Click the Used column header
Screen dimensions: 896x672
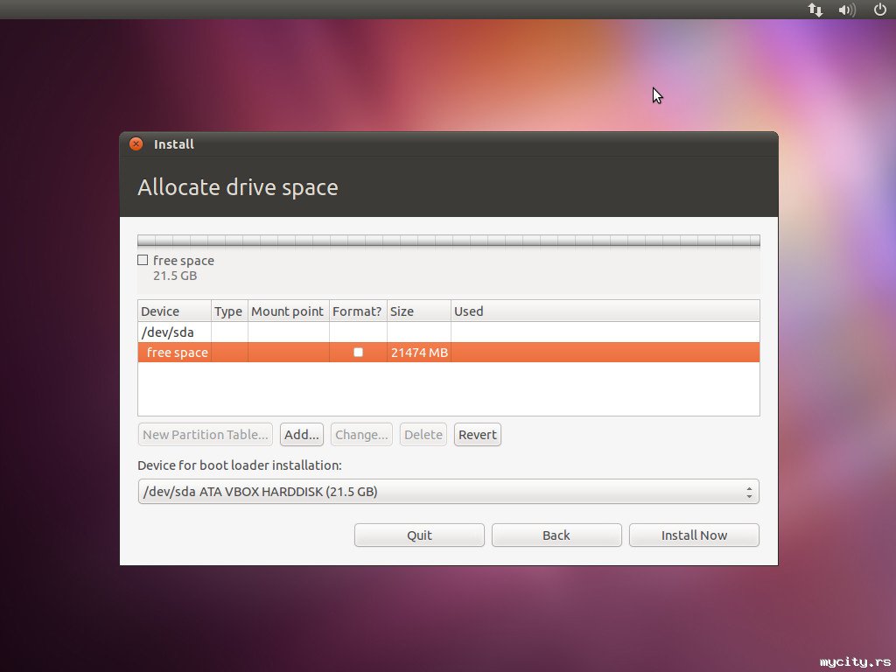[605, 311]
